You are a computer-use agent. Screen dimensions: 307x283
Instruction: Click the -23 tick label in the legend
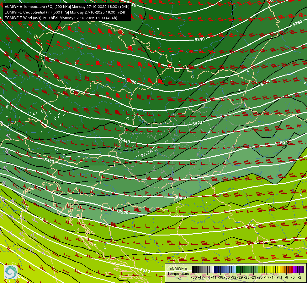(x=253, y=277)
